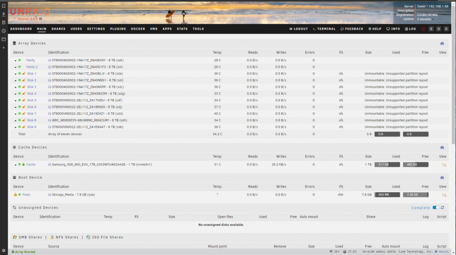Open browser settings gear icon
This screenshot has width=456, height=255.
click(4, 250)
